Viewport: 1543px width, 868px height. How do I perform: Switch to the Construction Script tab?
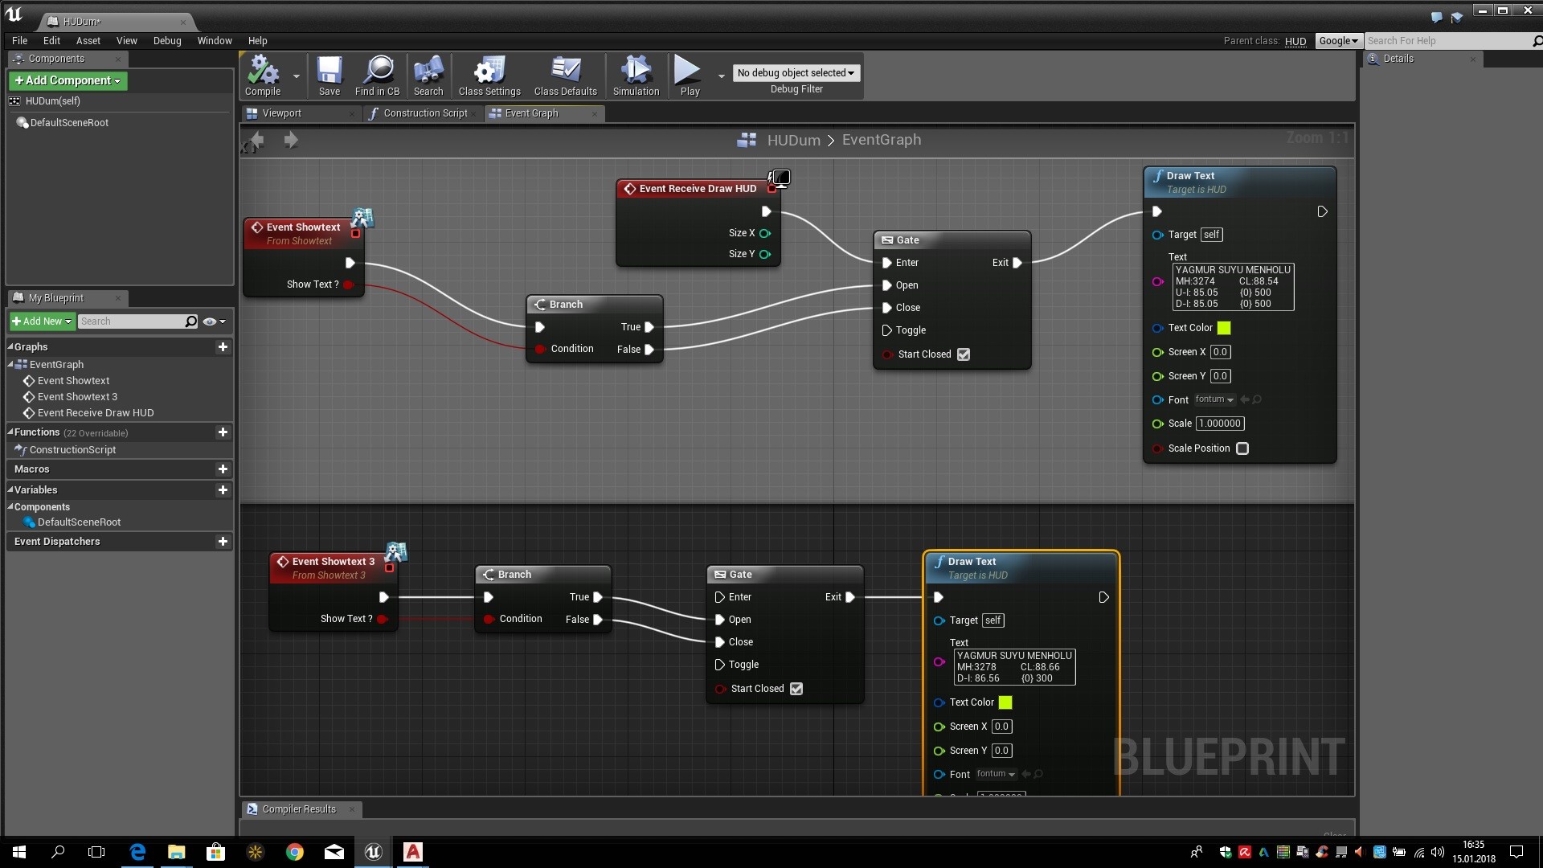(x=425, y=113)
